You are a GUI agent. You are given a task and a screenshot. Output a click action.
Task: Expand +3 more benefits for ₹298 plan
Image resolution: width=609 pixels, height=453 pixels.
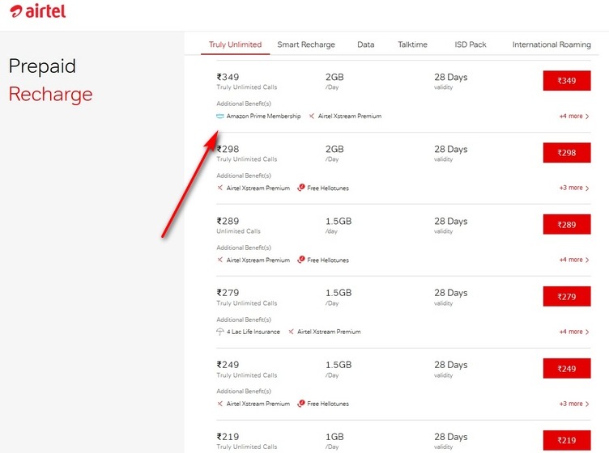point(574,188)
